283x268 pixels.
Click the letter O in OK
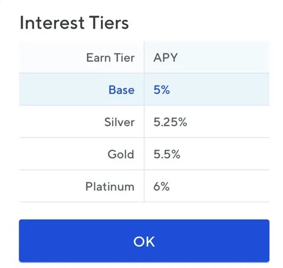(x=139, y=242)
